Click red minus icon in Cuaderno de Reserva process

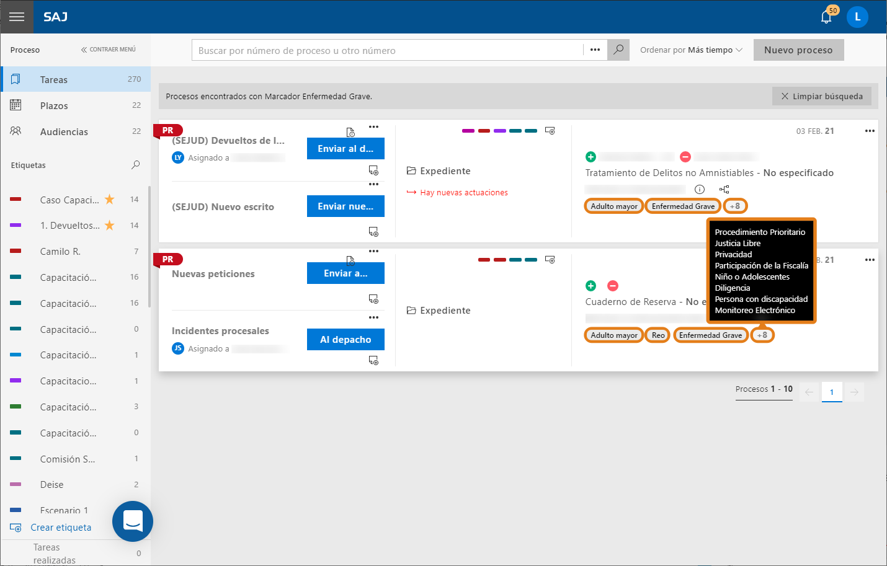(613, 286)
